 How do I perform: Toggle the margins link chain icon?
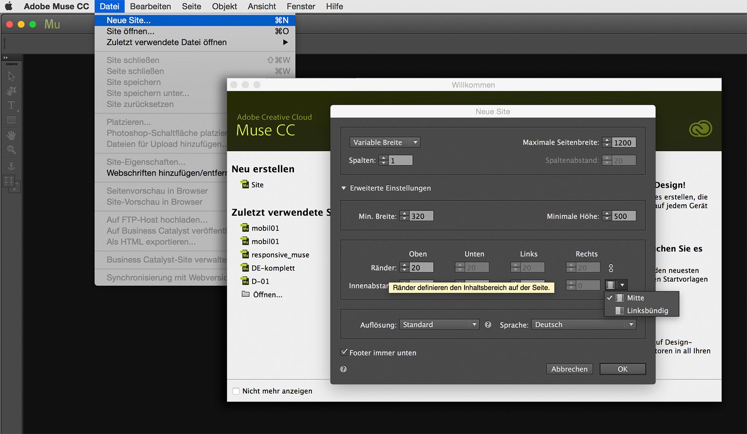pos(611,268)
